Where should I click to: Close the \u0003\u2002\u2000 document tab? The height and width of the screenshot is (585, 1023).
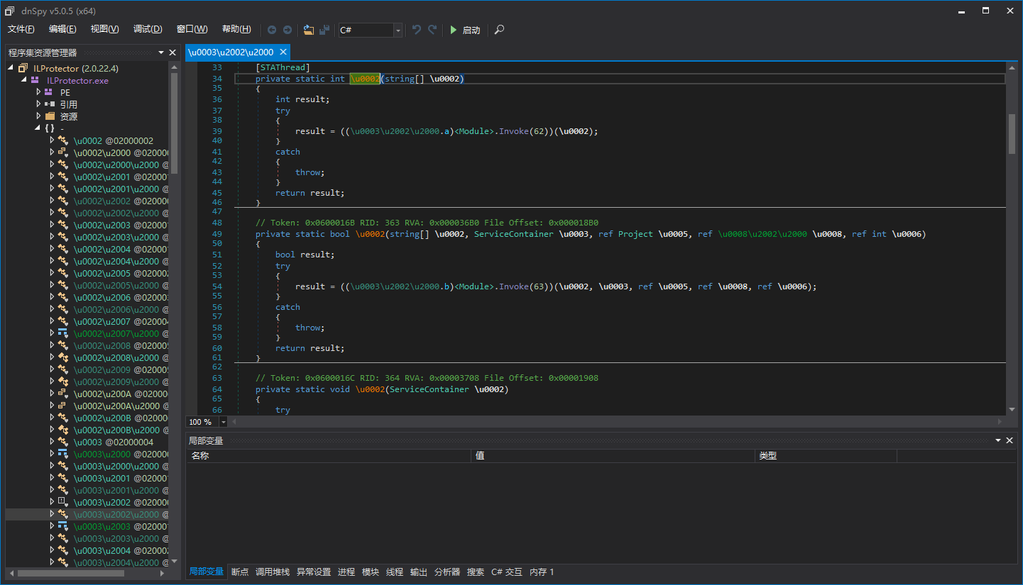pos(283,52)
